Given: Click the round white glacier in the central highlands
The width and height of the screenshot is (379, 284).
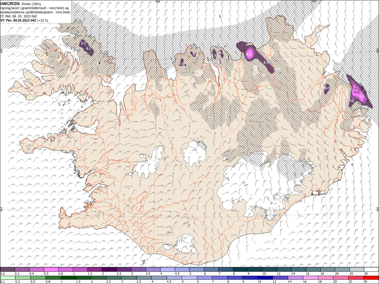Looking at the screenshot, I should tap(195, 154).
